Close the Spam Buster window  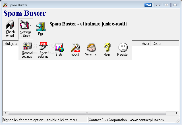[175, 5]
